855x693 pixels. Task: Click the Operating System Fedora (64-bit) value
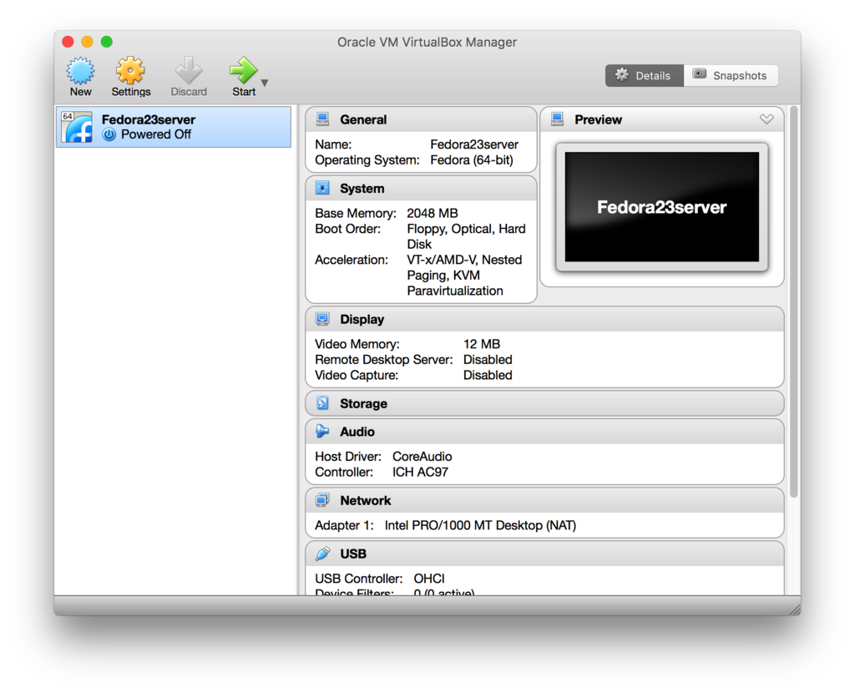pyautogui.click(x=472, y=160)
